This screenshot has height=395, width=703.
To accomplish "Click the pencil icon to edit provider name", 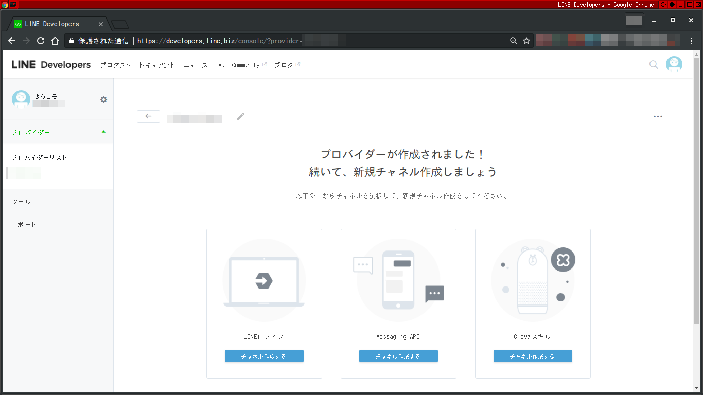I will click(240, 117).
